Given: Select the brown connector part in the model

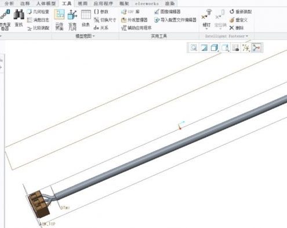Looking at the screenshot, I should (39, 204).
